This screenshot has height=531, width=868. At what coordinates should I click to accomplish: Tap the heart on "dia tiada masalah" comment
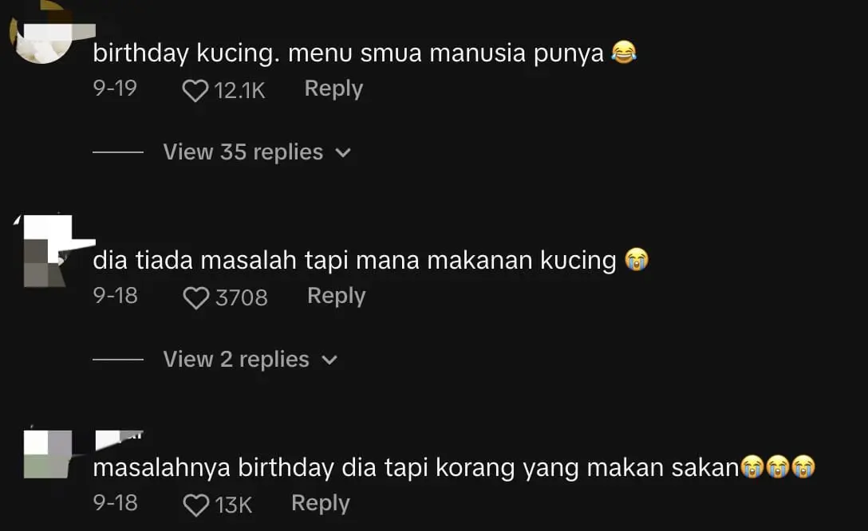[x=195, y=298]
